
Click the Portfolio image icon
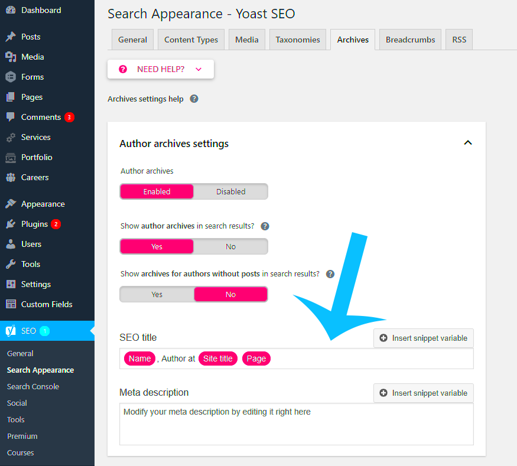(x=11, y=157)
